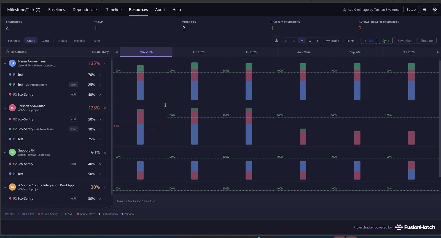
Task: Collapse Tarshan Sivakumar resource row
Action: (5, 108)
